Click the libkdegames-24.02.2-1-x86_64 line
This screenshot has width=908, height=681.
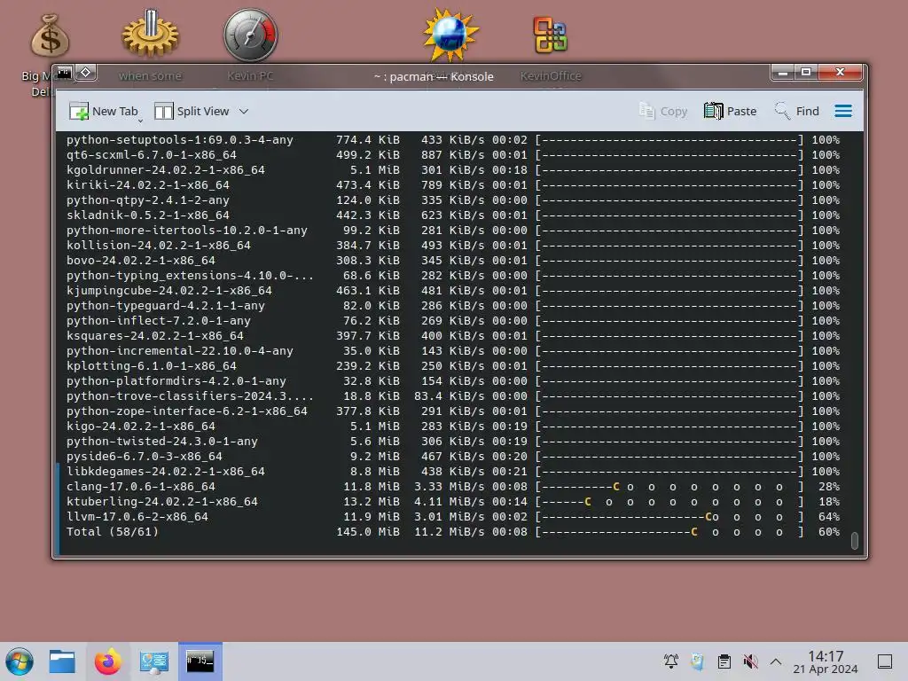coord(453,472)
